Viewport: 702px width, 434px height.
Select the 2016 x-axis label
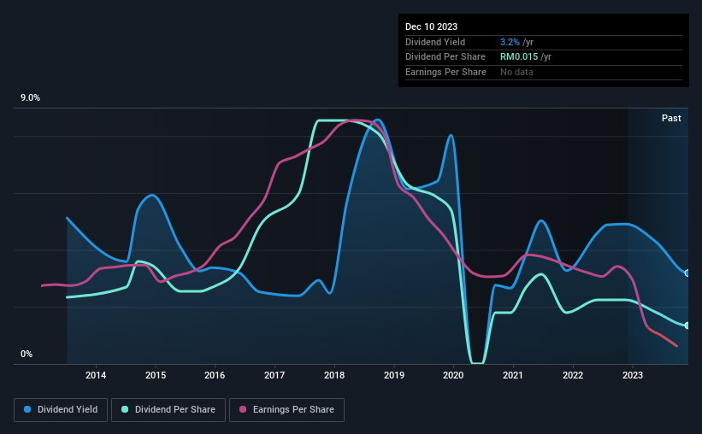tap(215, 375)
